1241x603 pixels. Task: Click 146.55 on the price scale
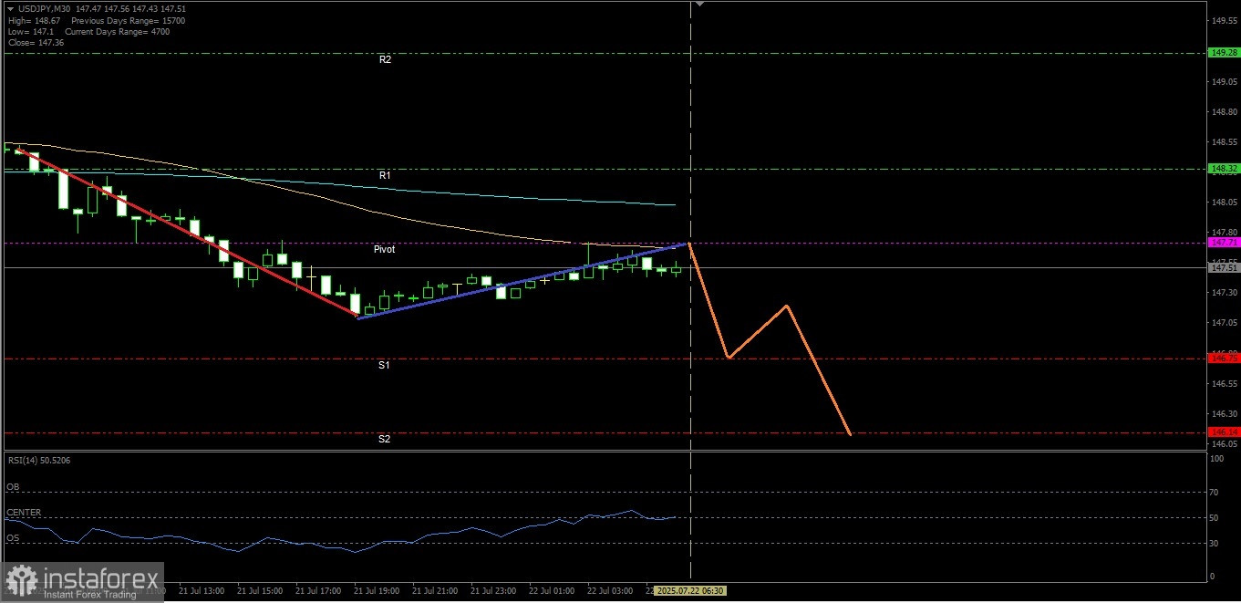tap(1224, 384)
